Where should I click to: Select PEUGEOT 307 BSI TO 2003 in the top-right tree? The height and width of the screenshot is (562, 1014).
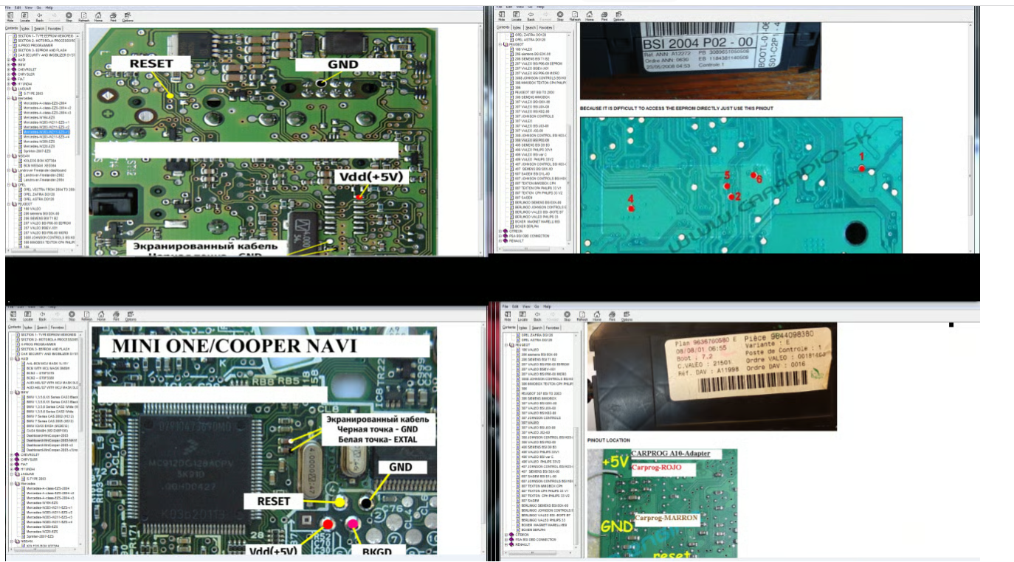point(535,92)
